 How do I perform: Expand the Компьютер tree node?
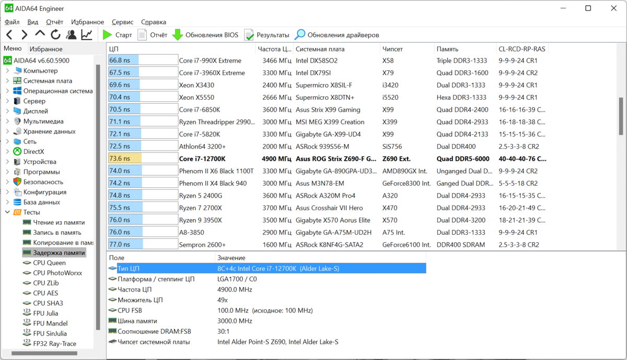(x=7, y=71)
